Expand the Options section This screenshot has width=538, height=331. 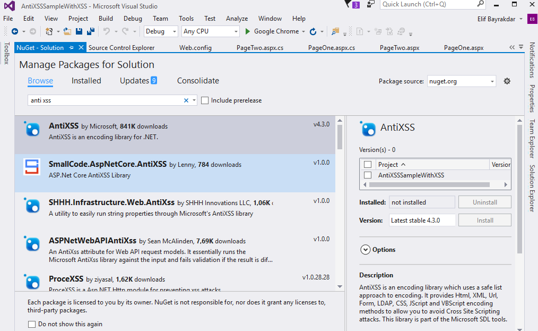point(365,250)
